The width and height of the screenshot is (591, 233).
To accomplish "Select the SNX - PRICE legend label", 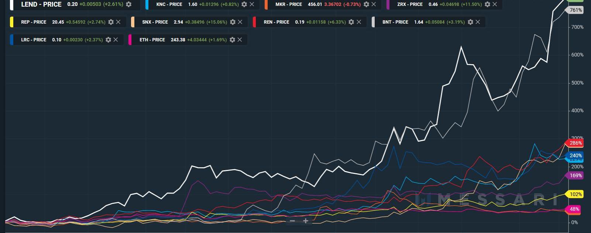I will pyautogui.click(x=155, y=22).
